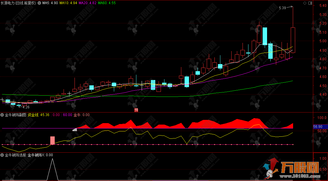Screen dimensions: 328x181
Task: Click the tallest last red candlestick
Action: click(293, 40)
